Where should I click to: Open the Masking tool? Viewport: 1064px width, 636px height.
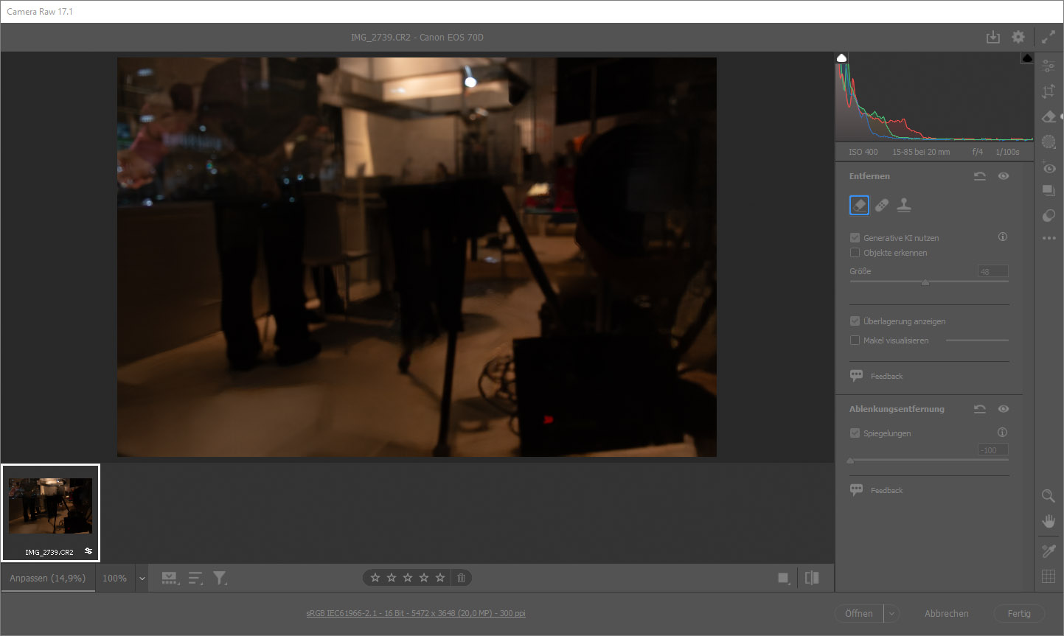click(x=1048, y=141)
